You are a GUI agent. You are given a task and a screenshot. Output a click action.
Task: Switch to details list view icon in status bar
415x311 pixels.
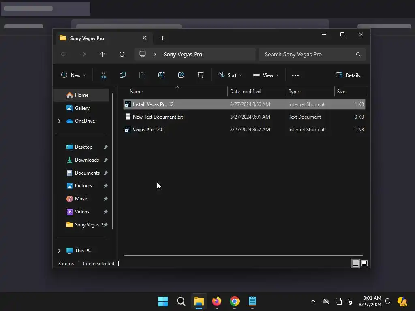click(x=355, y=263)
